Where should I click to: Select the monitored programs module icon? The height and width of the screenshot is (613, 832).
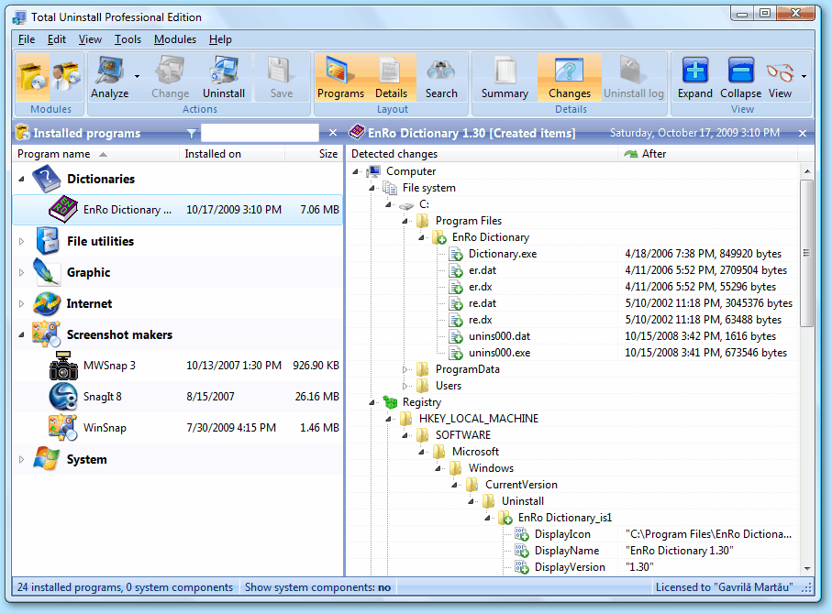point(66,77)
